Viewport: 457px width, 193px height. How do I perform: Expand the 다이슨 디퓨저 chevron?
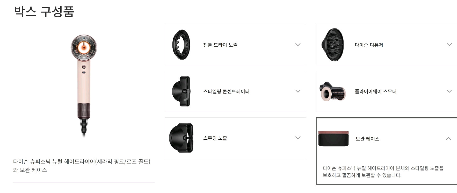pyautogui.click(x=449, y=45)
